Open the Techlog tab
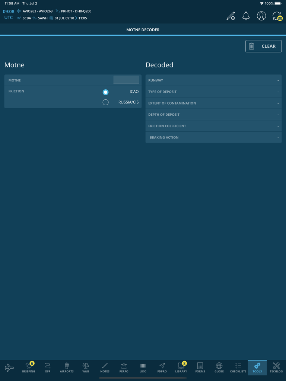The height and width of the screenshot is (381, 286). [276, 368]
